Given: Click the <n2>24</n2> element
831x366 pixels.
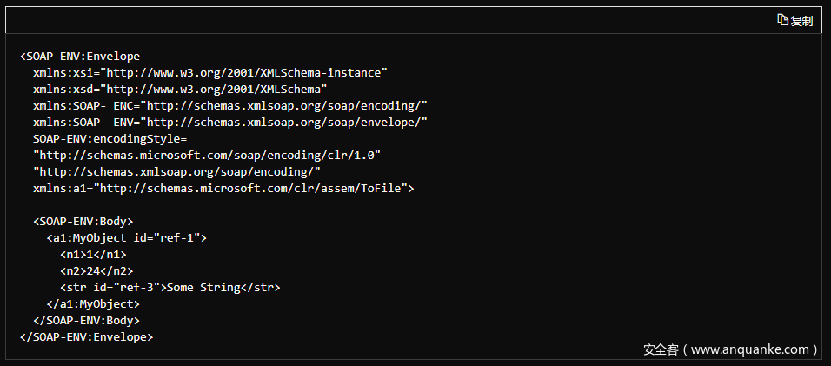Looking at the screenshot, I should point(96,270).
